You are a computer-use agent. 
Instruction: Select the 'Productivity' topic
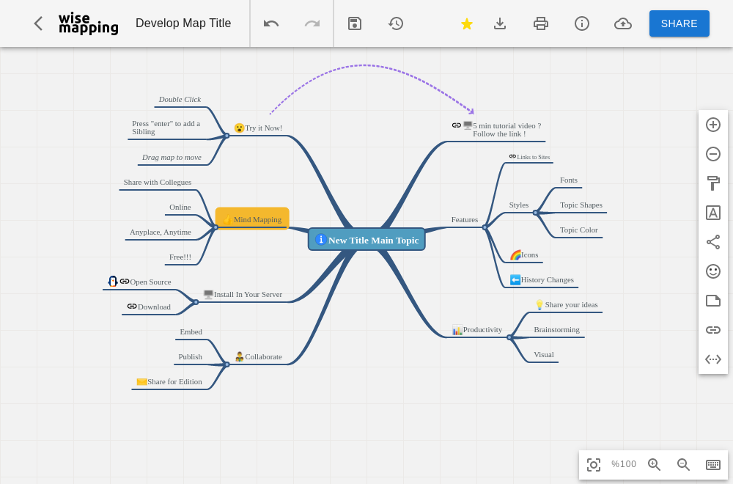[477, 330]
